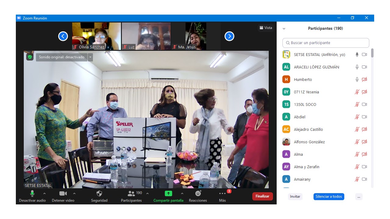Stop camera with Detener video
The height and width of the screenshot is (219, 390).
point(63,196)
